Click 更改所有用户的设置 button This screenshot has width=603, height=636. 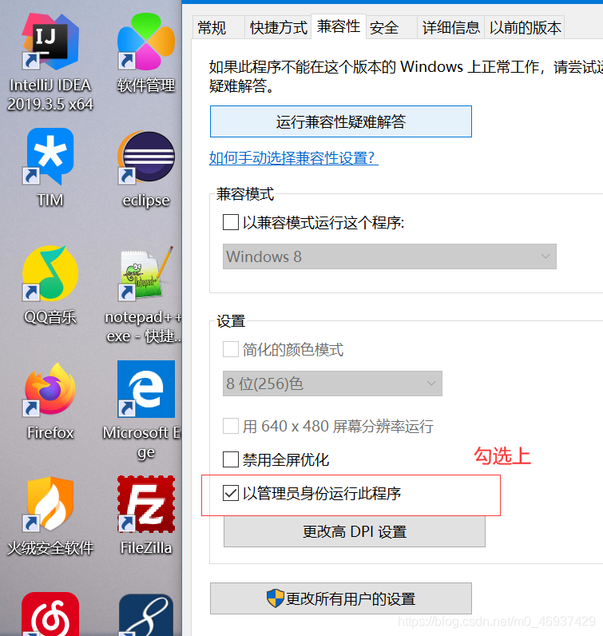(x=340, y=598)
